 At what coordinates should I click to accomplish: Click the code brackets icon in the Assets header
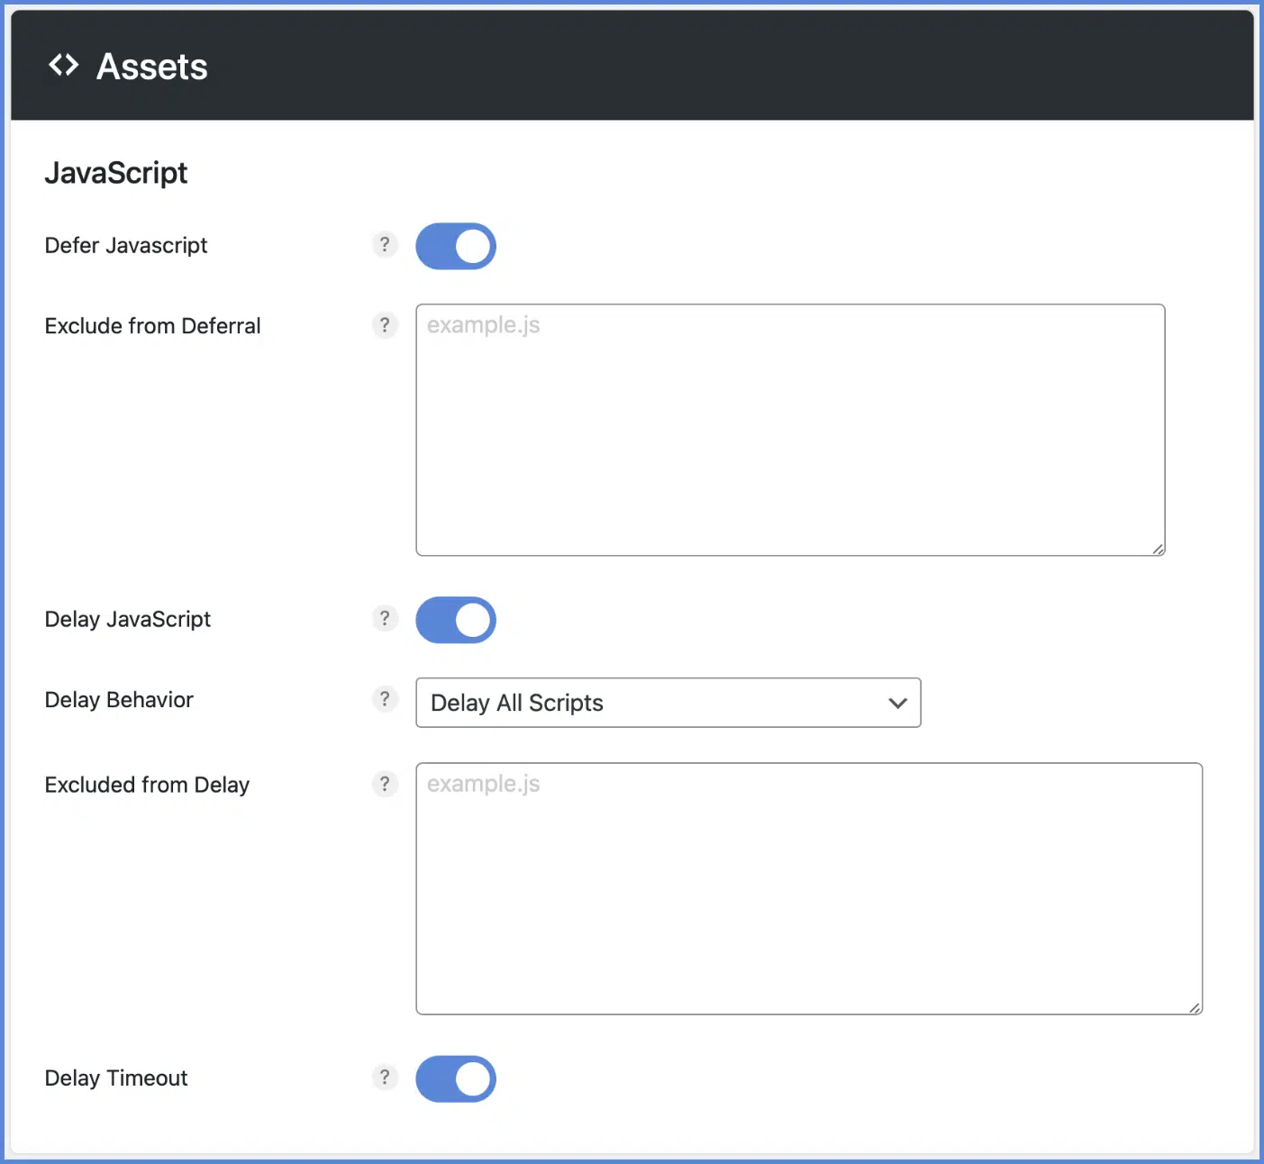point(64,64)
